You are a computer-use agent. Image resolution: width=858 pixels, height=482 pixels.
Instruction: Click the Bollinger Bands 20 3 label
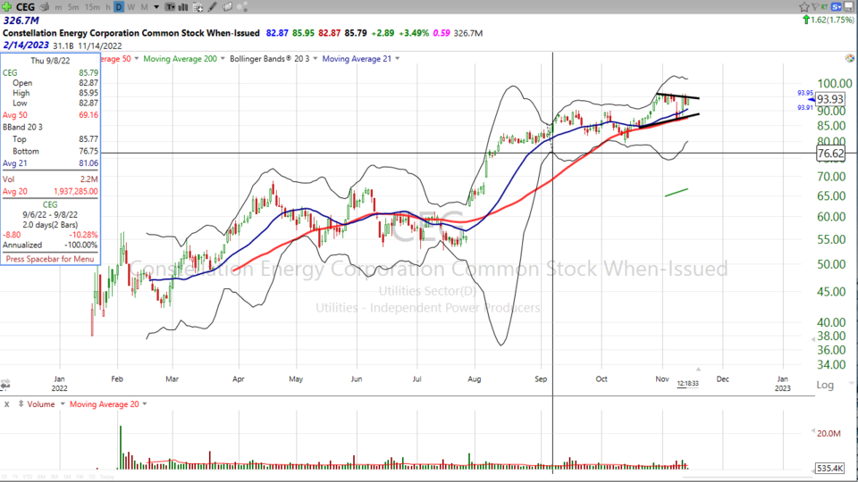click(270, 59)
